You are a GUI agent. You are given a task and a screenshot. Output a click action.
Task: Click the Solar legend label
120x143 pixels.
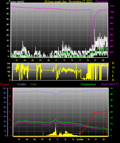click(x=33, y=84)
